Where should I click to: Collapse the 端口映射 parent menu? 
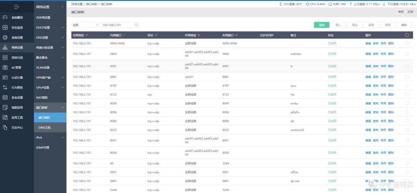click(x=63, y=107)
